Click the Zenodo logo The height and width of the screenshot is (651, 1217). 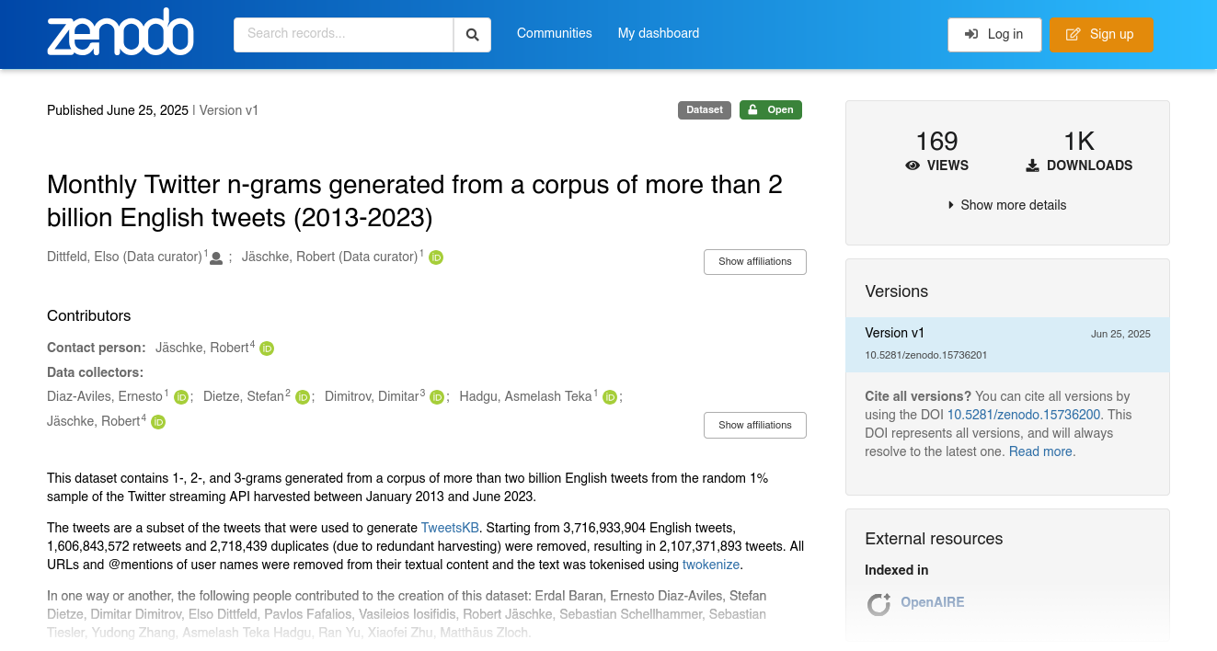coord(120,33)
